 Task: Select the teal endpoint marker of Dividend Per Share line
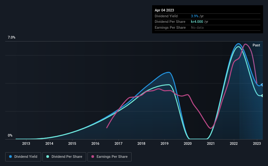click(x=262, y=96)
